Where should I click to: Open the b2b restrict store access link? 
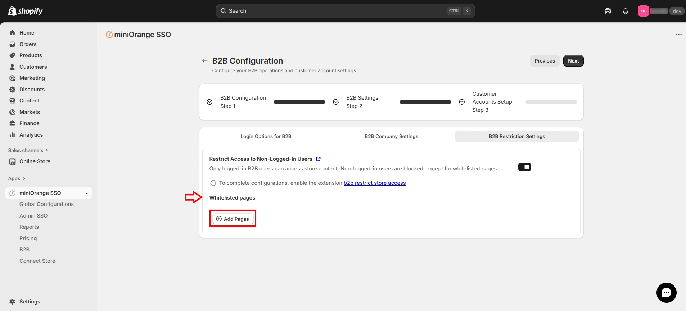pos(375,183)
